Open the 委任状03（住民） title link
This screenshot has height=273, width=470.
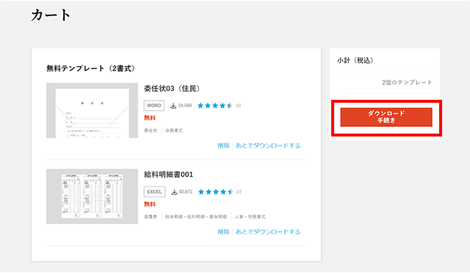pos(172,88)
